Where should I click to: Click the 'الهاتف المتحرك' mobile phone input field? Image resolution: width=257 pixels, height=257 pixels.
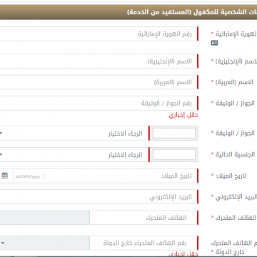[143, 218]
